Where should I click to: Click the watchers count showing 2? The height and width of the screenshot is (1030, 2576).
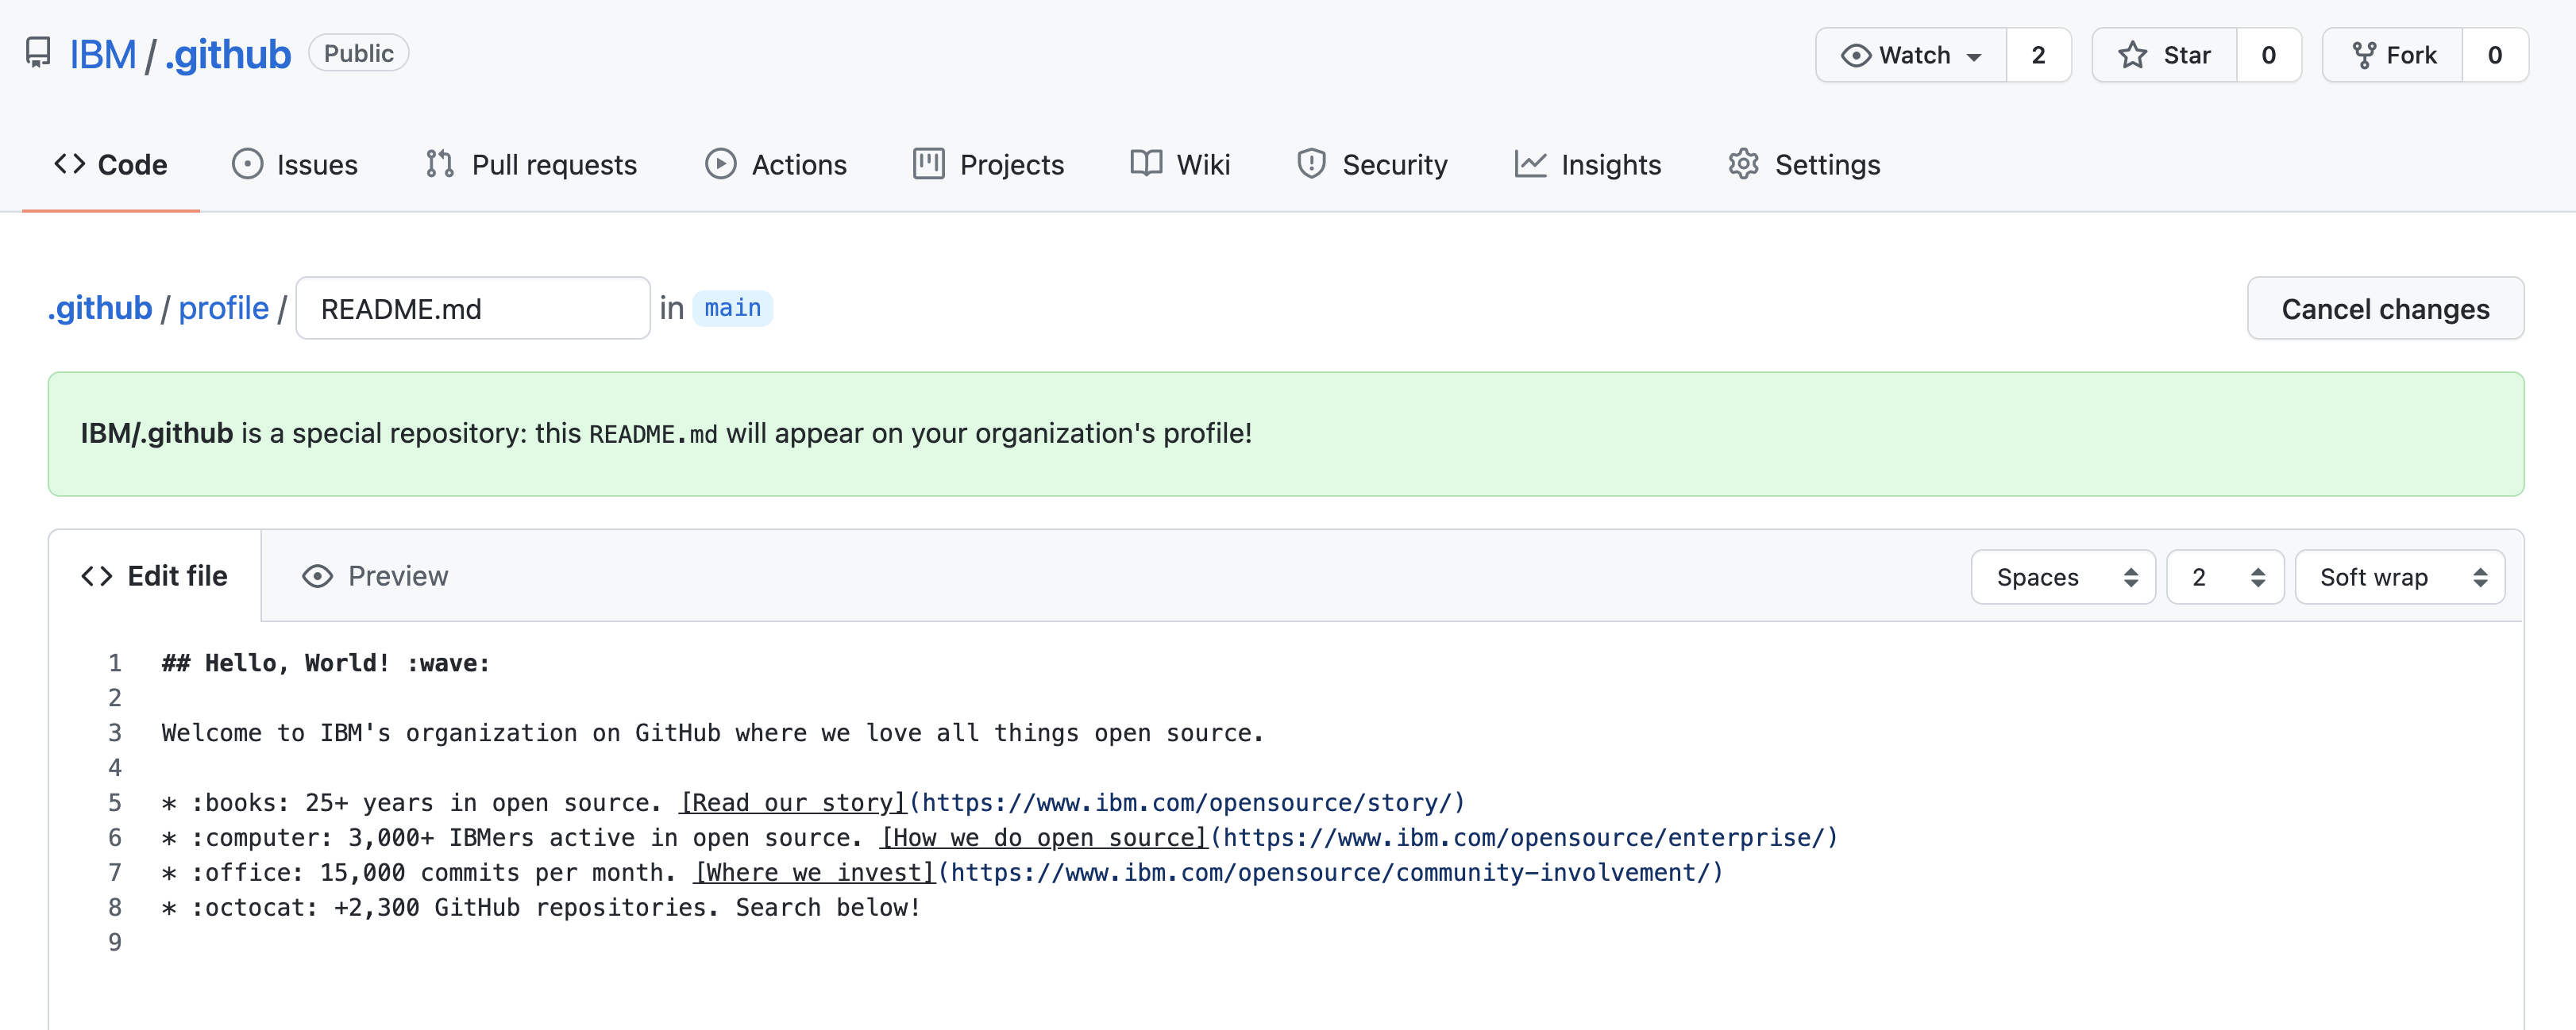(x=2039, y=55)
